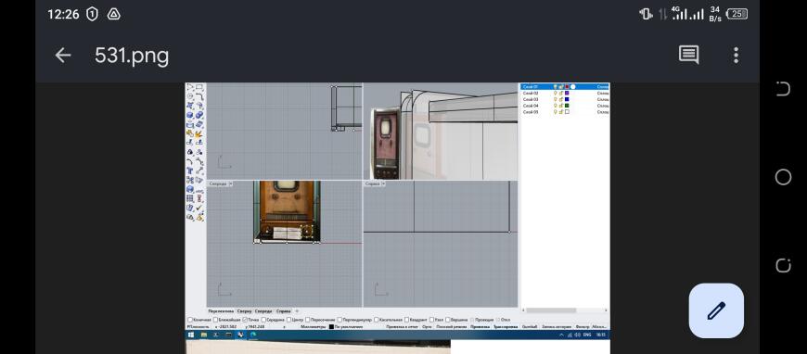Enable the Пересечение object snap checkbox
807x354 pixels.
click(308, 320)
